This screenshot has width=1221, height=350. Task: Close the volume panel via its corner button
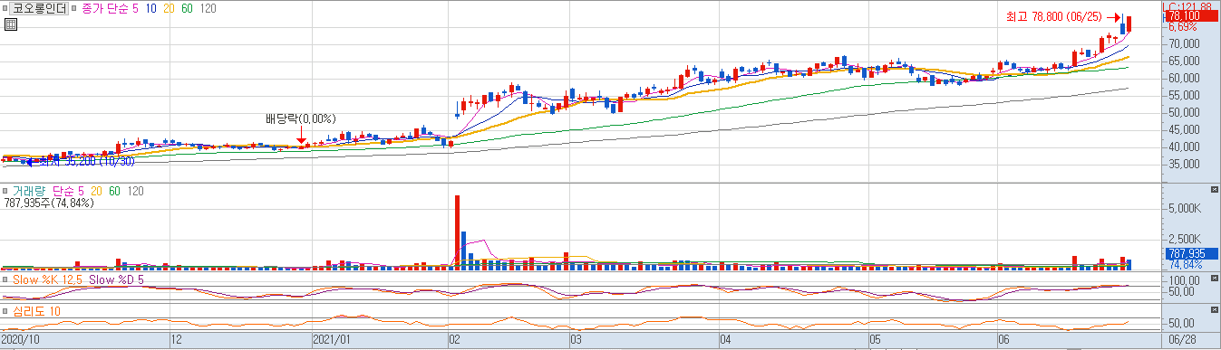coord(1215,189)
